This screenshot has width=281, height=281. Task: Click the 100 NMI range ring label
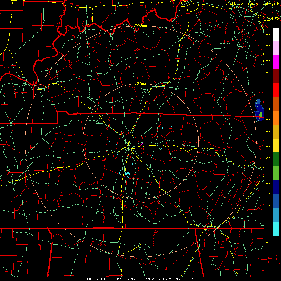(140, 26)
